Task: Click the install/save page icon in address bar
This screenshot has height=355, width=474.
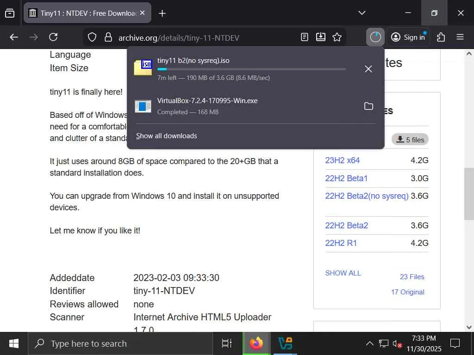Action: pyautogui.click(x=320, y=37)
